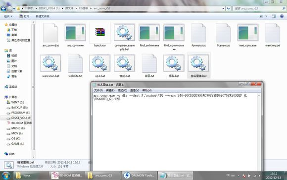Image resolution: width=287 pixels, height=180 pixels.
Task: Click the show desktop strip at taskbar end
Action: coord(285,176)
